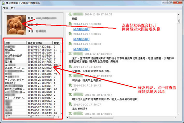184x123 pixels.
Task: Play voice message sent at 18:08:25
Action: 81,39
